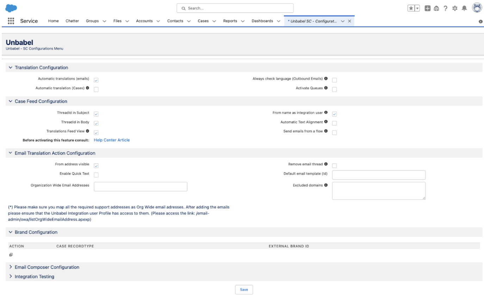Close the Unbabel SC Configuration tab
The height and width of the screenshot is (298, 484).
tap(349, 21)
